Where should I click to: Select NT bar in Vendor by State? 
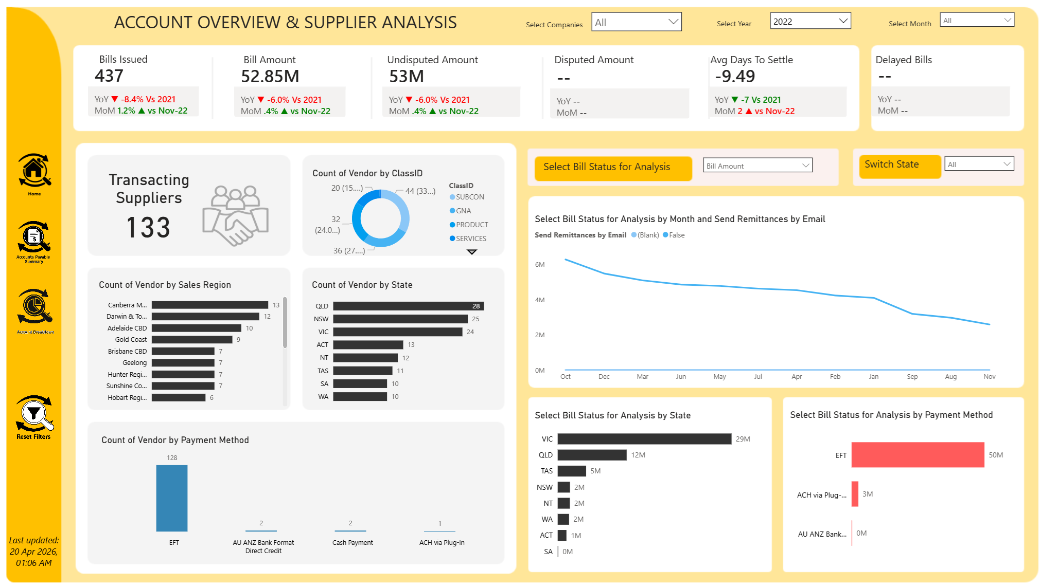click(x=365, y=358)
